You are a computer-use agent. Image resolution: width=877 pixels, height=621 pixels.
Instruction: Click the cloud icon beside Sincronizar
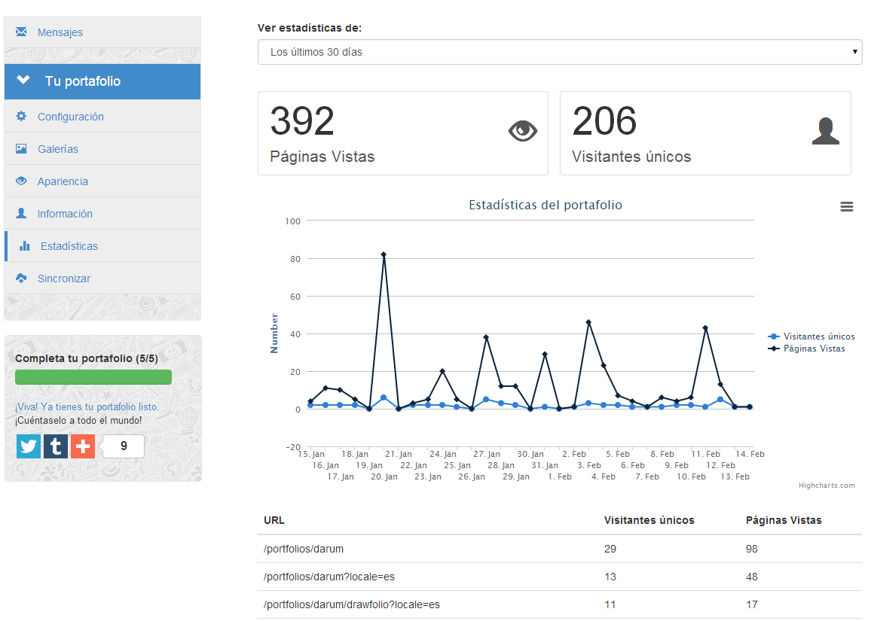pyautogui.click(x=21, y=279)
